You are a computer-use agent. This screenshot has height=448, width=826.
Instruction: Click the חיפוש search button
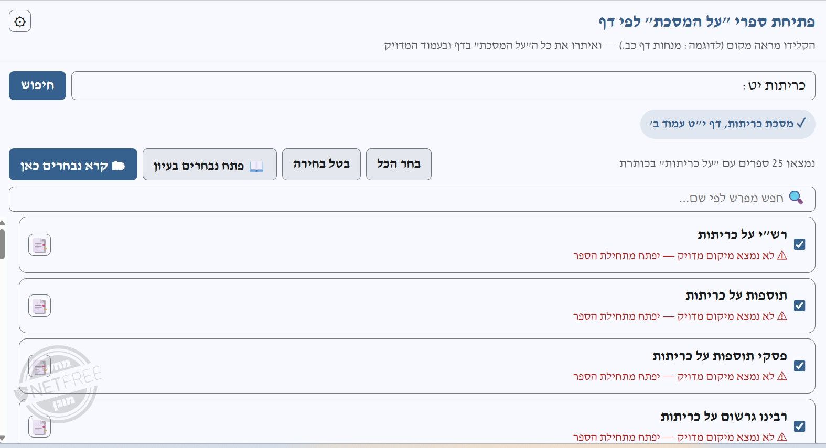[37, 85]
